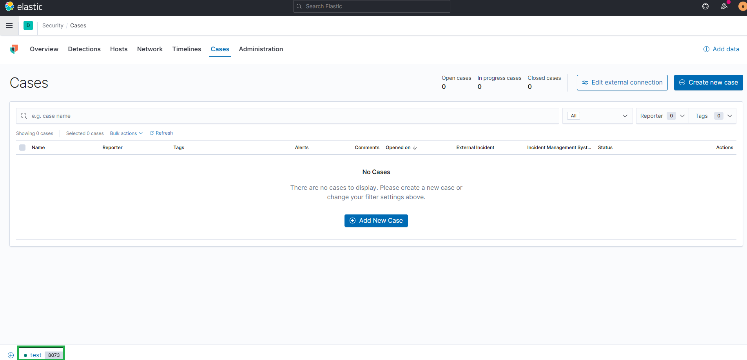Open the All status filter dropdown
This screenshot has width=747, height=360.
(x=597, y=116)
